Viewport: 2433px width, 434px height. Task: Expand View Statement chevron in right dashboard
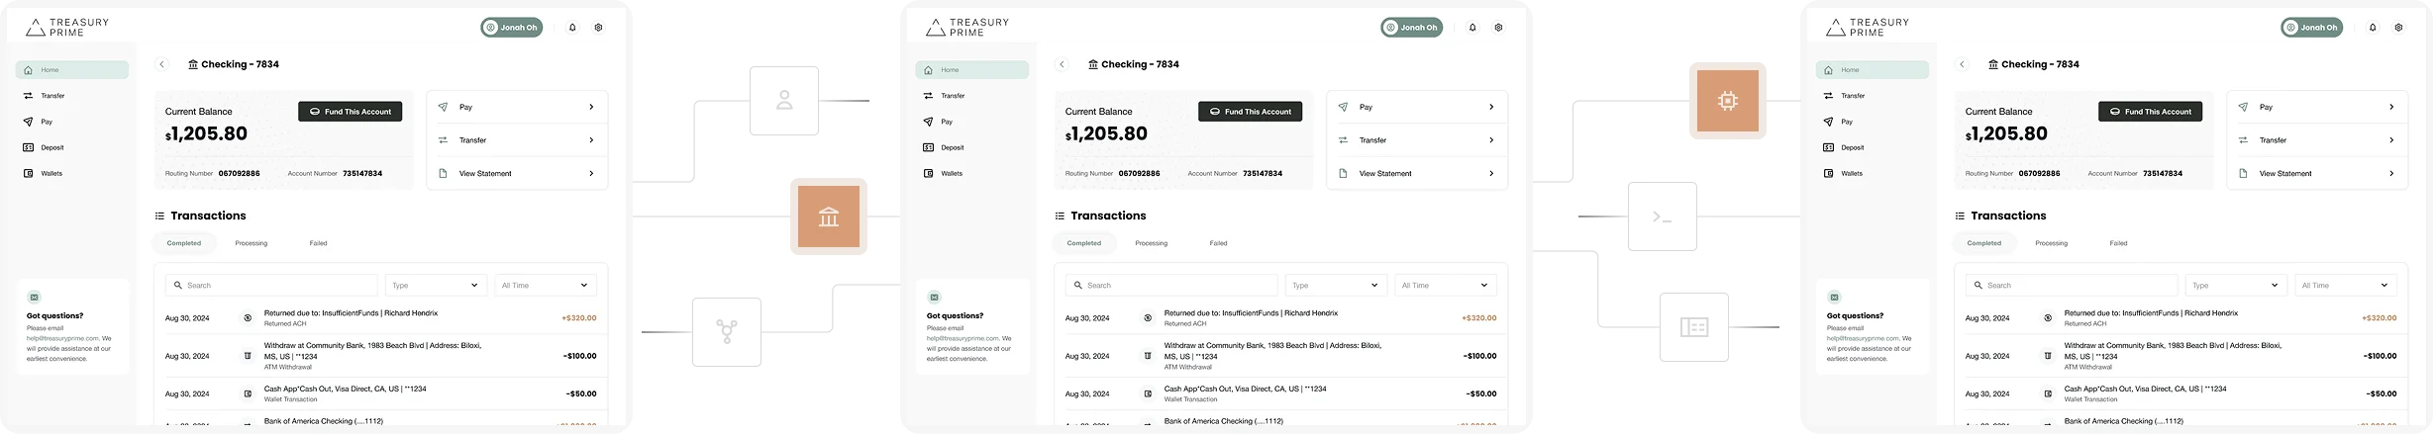[x=2391, y=174]
